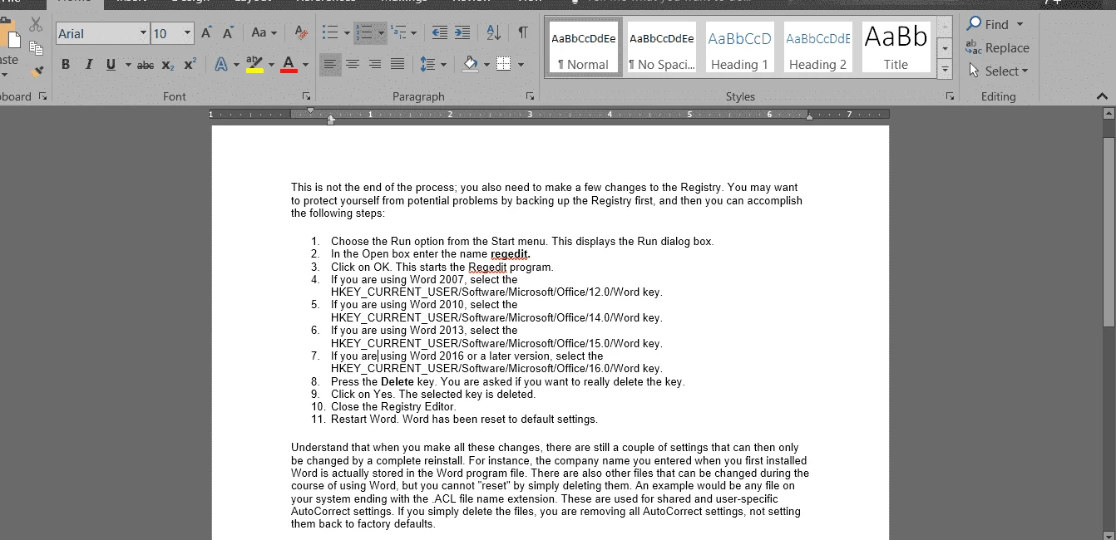The height and width of the screenshot is (540, 1116).
Task: Apply the No Spacing style
Action: click(661, 47)
